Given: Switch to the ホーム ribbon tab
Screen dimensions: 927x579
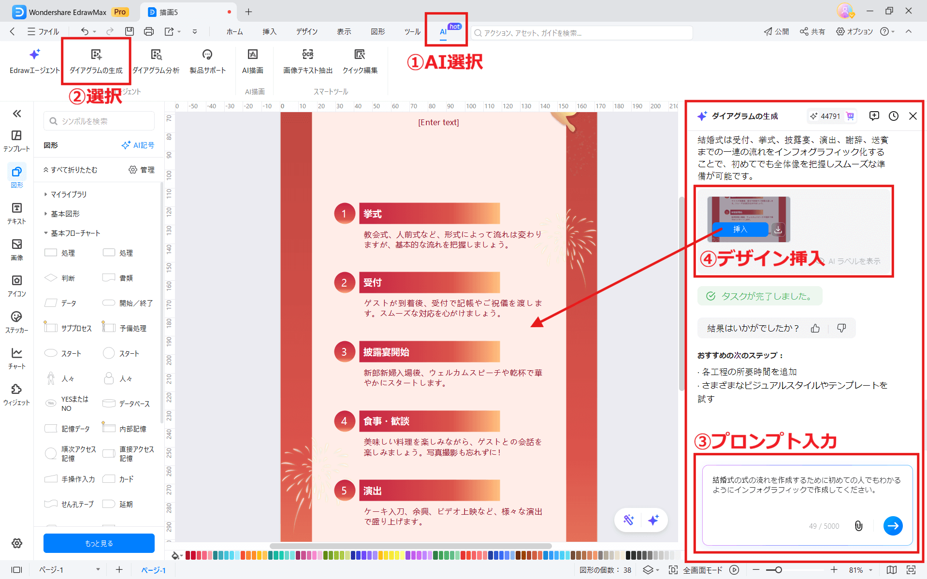Looking at the screenshot, I should tap(234, 31).
